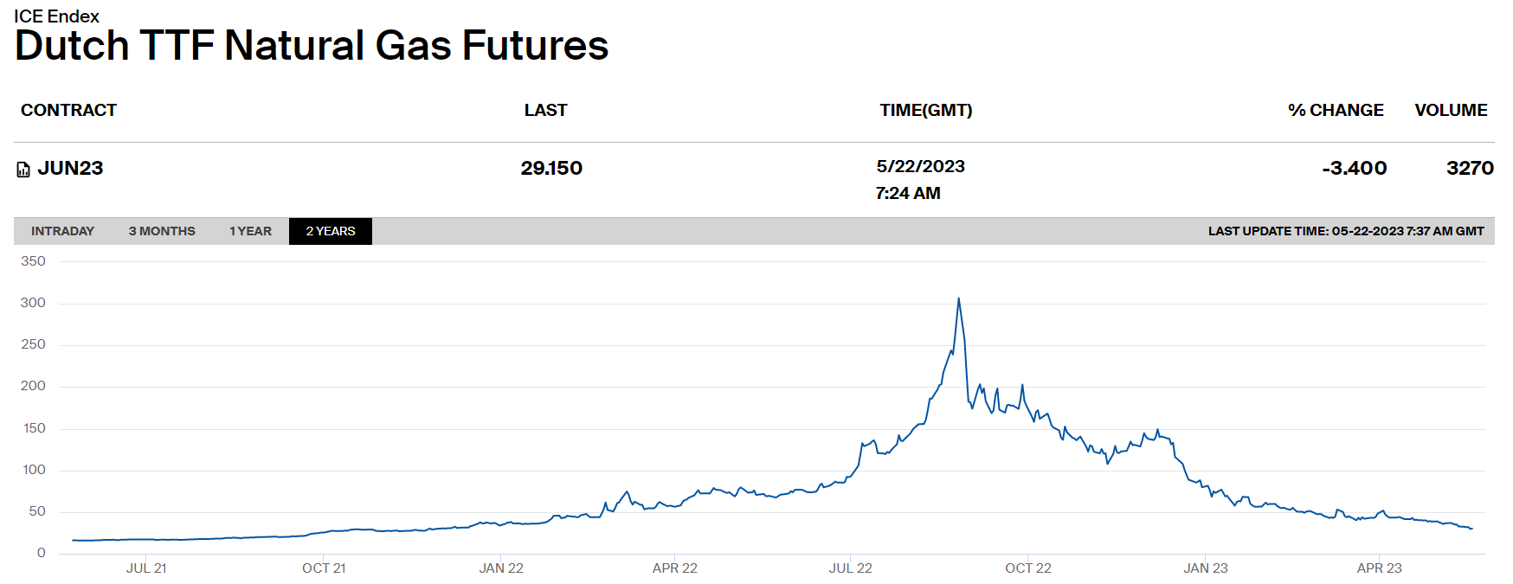Click the % CHANGE column header
Viewport: 1513px width, 584px height.
pyautogui.click(x=1335, y=110)
